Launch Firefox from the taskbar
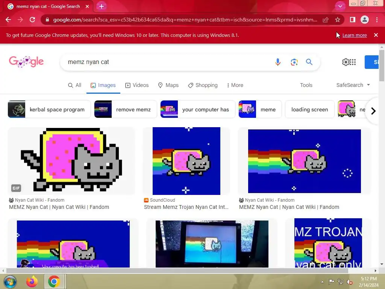 point(32,281)
